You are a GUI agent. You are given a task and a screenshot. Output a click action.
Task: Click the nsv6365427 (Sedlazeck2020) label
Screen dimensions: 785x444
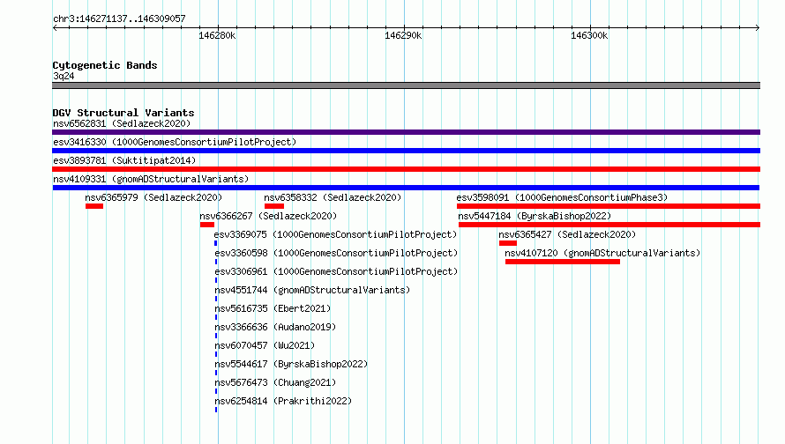567,234
